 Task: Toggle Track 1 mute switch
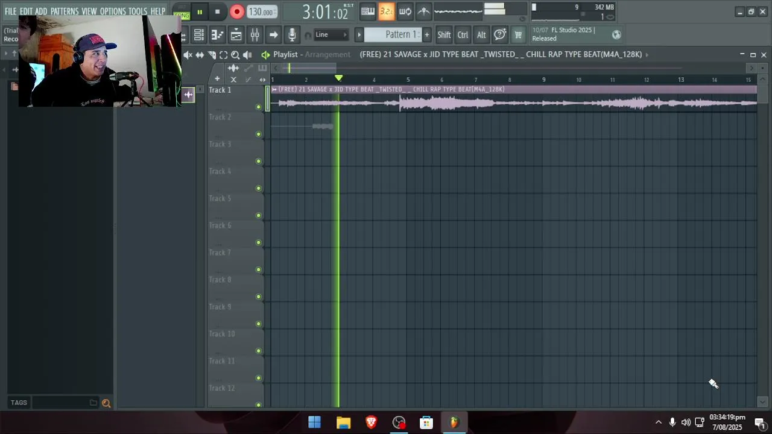click(x=259, y=107)
